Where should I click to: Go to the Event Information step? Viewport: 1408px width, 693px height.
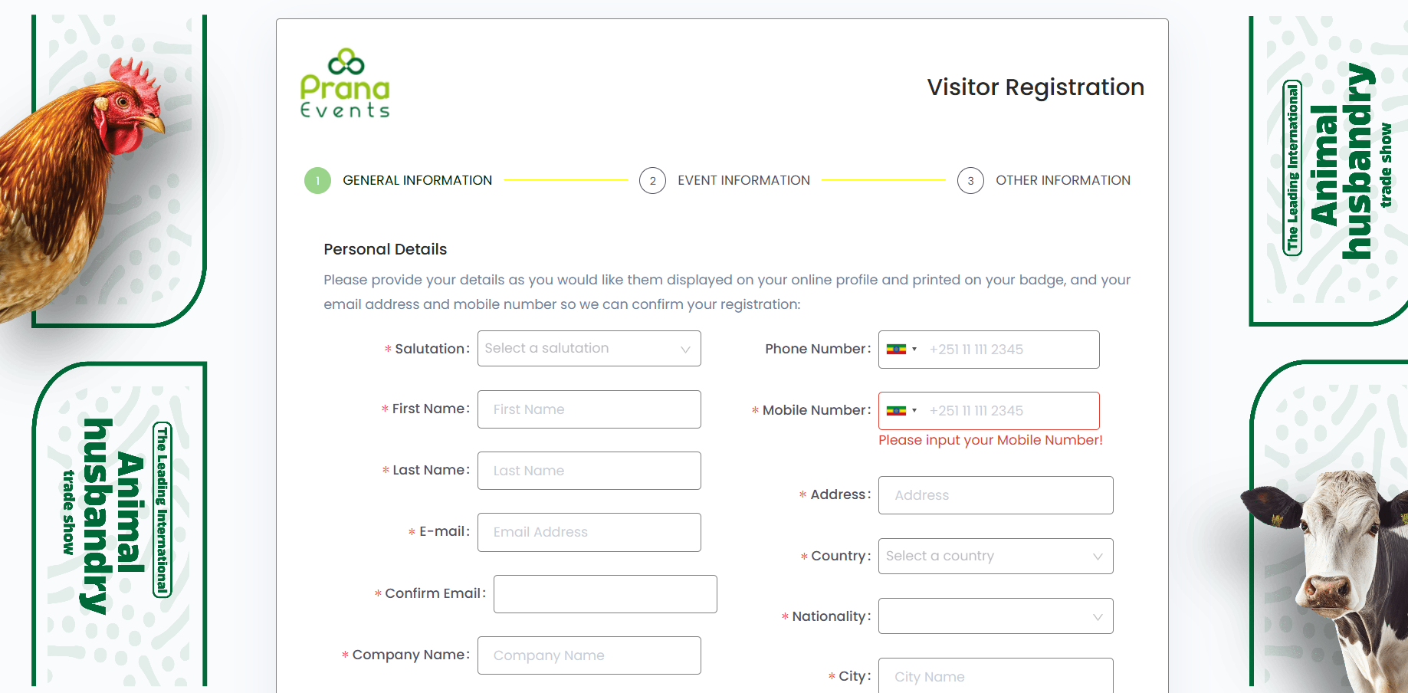point(743,181)
